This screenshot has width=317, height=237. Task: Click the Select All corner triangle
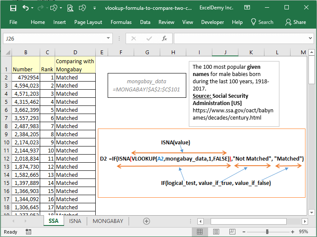tap(8, 53)
